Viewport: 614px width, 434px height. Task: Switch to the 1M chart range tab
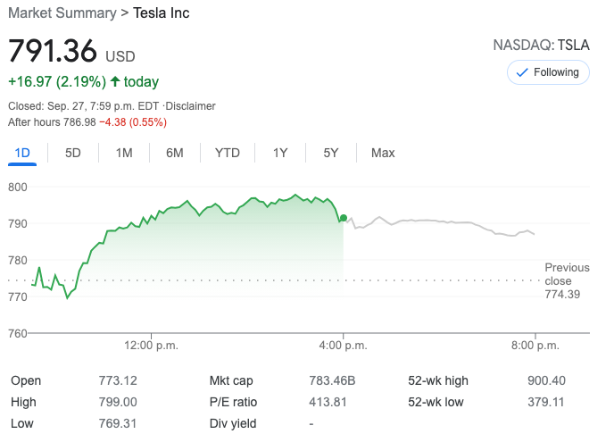124,153
